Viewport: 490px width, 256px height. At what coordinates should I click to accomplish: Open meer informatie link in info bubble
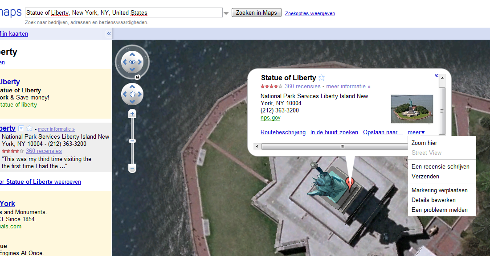(348, 87)
